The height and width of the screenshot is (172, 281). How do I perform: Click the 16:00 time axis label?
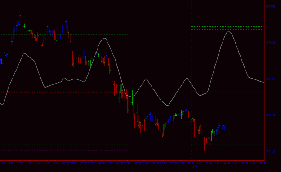click(x=119, y=163)
